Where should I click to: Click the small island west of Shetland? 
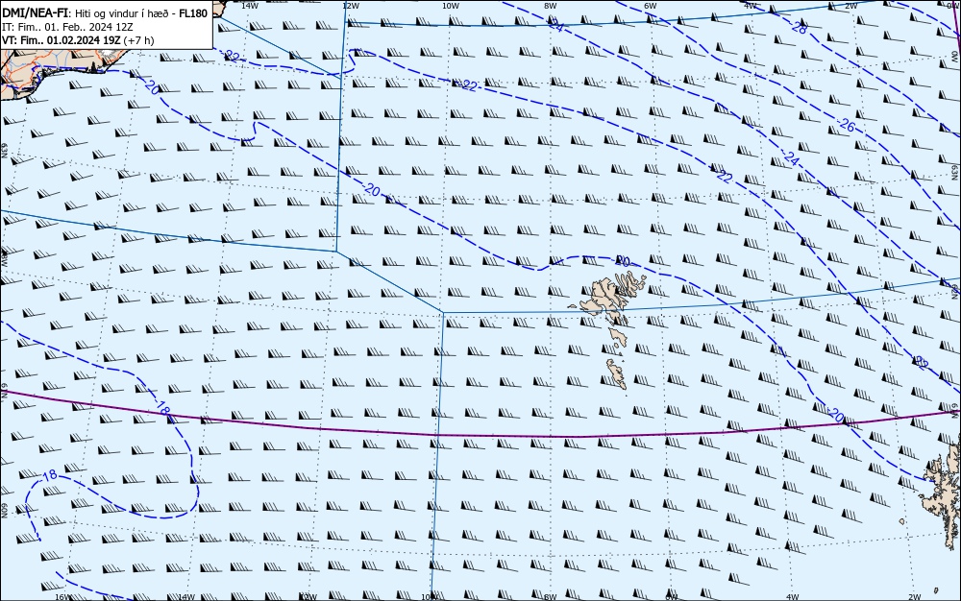(x=901, y=521)
